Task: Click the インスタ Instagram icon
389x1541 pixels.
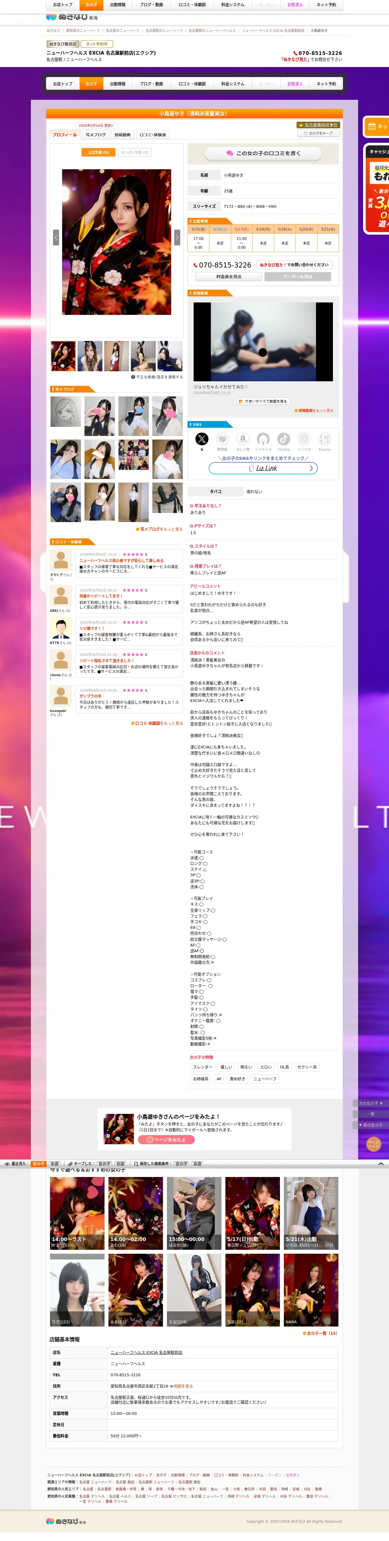Action: click(x=304, y=439)
